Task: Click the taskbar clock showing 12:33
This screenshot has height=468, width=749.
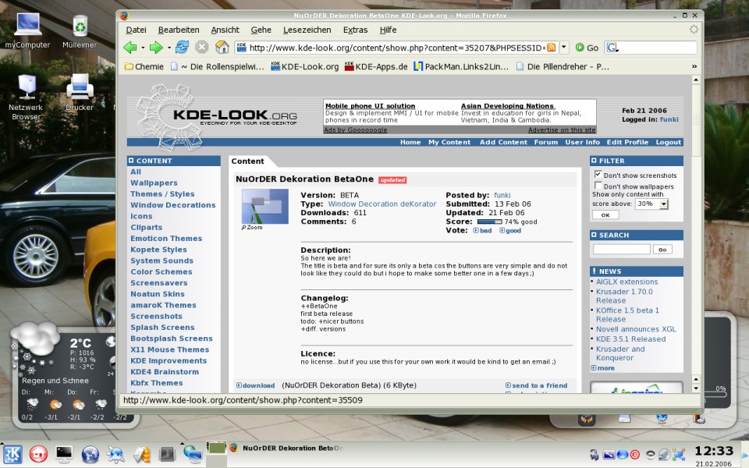Action: (714, 451)
